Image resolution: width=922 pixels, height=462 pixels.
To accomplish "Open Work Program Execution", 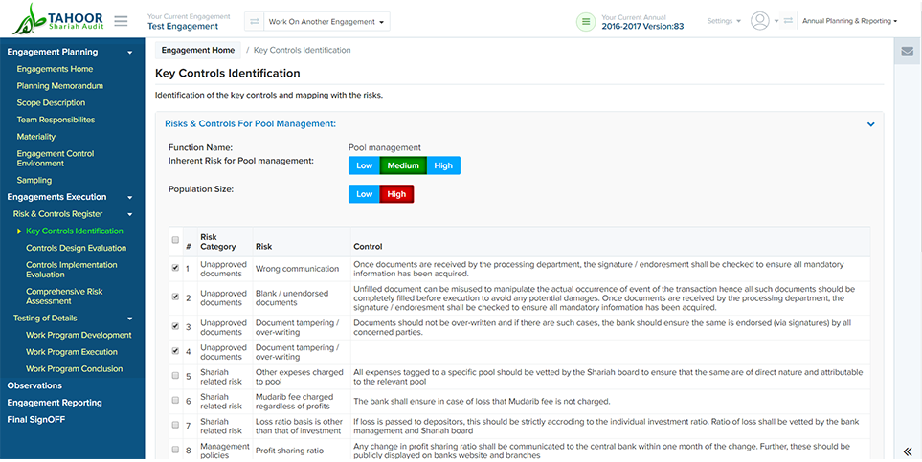I will 72,352.
